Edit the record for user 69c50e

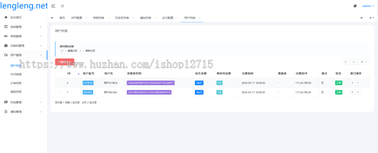tap(352, 92)
